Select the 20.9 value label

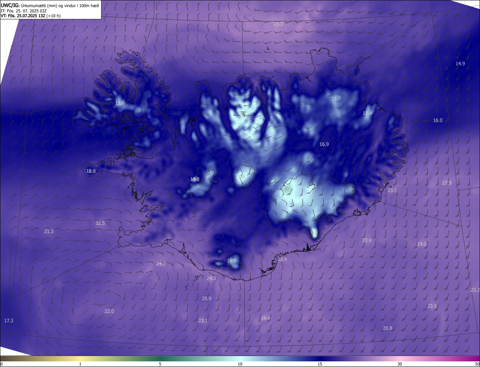pyautogui.click(x=207, y=298)
